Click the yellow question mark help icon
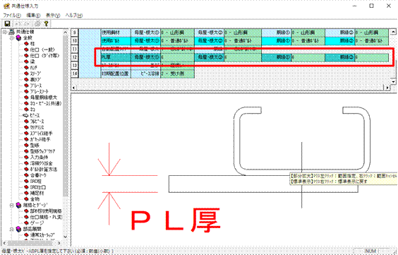The height and width of the screenshot is (255, 398). pos(46,23)
